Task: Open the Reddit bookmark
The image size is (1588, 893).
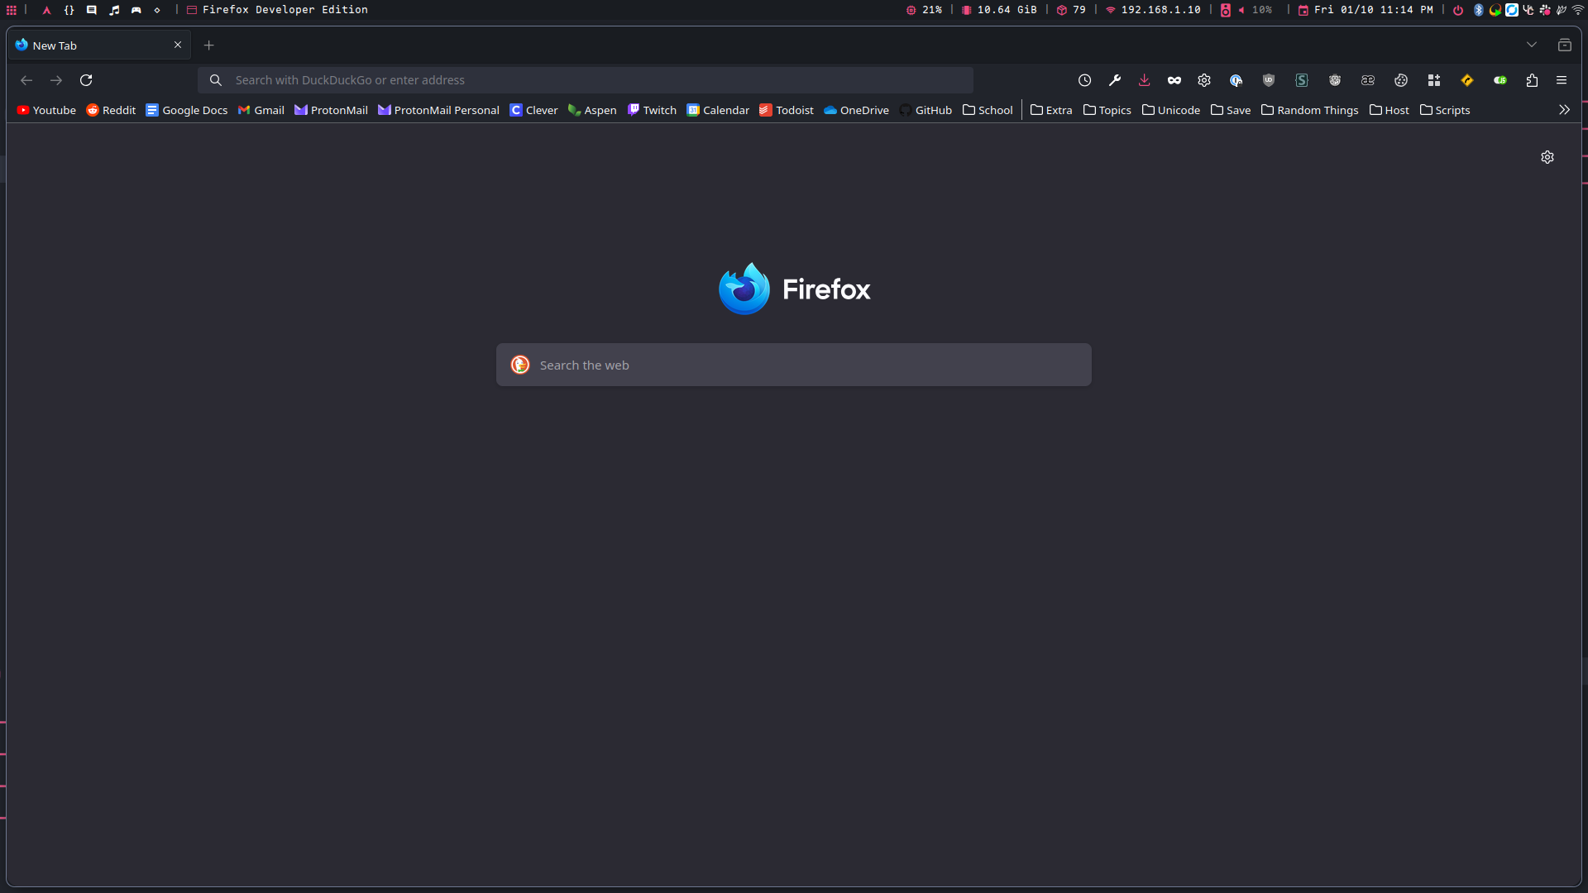Action: (111, 110)
